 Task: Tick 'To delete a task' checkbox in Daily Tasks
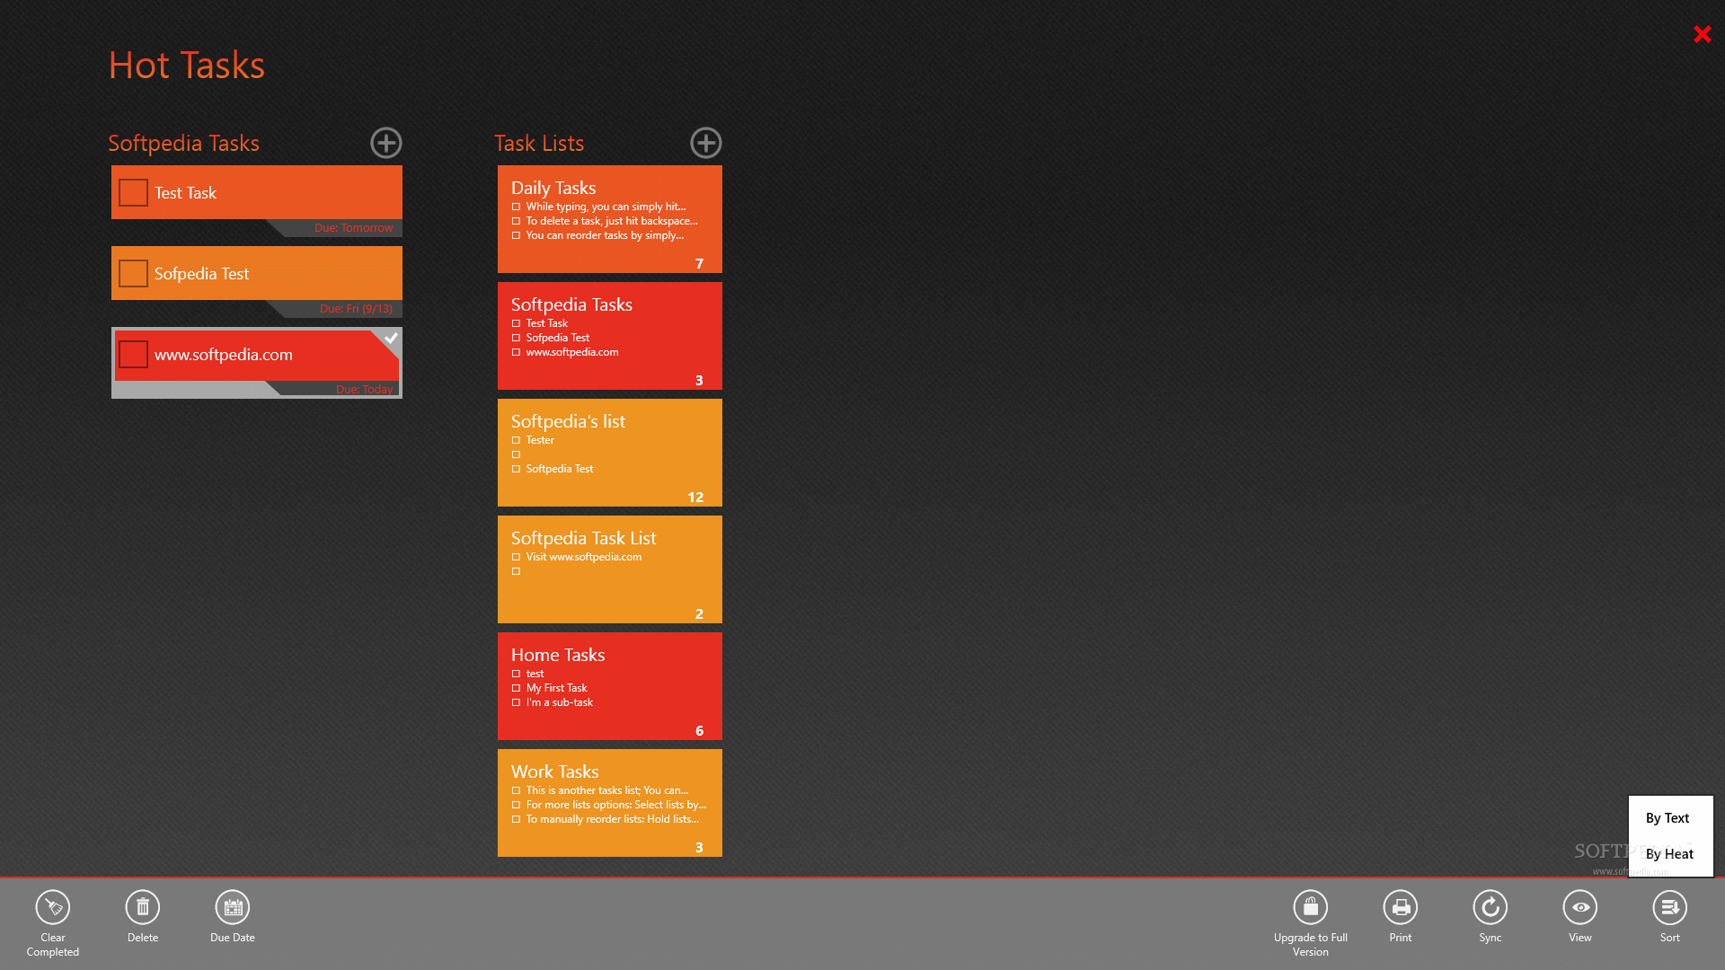tap(517, 221)
